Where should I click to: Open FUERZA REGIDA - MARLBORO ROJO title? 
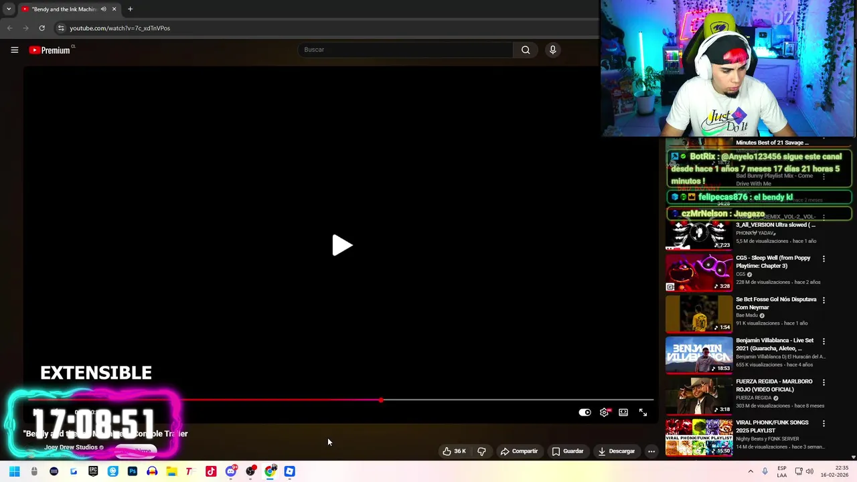774,386
